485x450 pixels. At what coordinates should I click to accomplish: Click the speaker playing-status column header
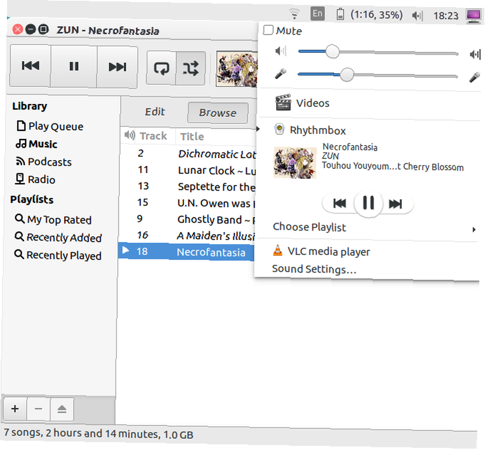point(129,135)
